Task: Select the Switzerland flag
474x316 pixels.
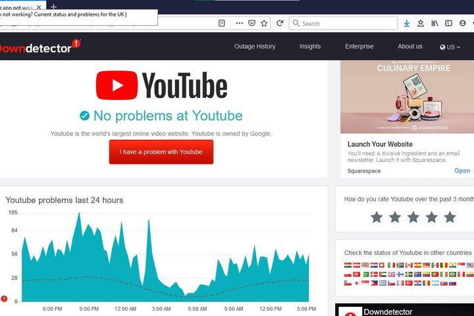Action: [382, 265]
